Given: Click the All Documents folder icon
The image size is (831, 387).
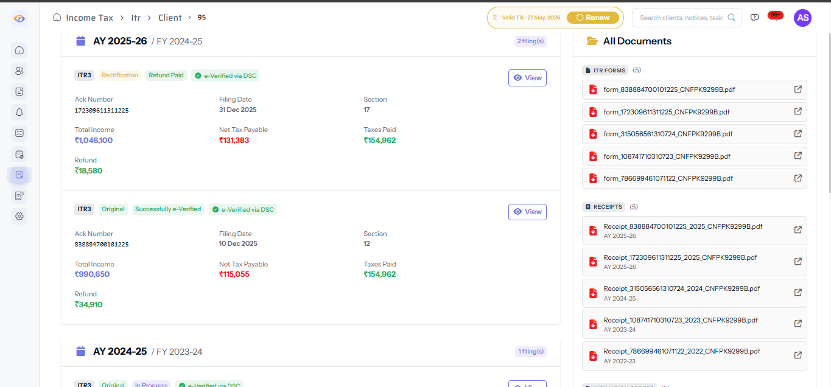Looking at the screenshot, I should 592,41.
